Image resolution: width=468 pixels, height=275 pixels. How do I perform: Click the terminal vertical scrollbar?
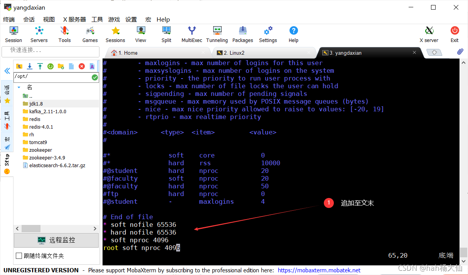(463, 162)
